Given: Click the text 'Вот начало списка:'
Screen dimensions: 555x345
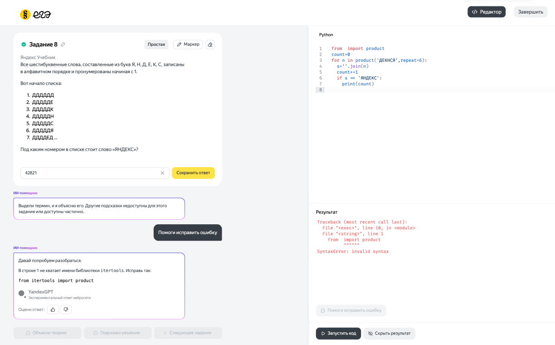Looking at the screenshot, I should click(41, 84).
